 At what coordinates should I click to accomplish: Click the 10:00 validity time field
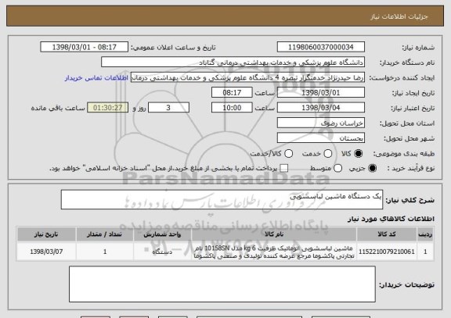(x=232, y=108)
